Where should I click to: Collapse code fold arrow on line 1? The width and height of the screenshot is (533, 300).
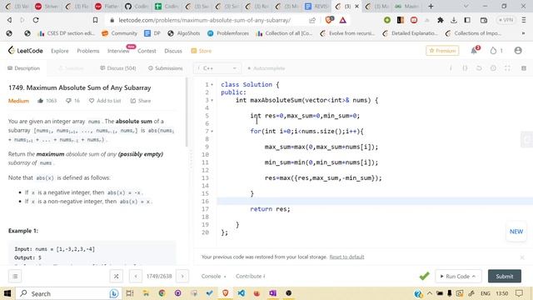click(x=212, y=85)
